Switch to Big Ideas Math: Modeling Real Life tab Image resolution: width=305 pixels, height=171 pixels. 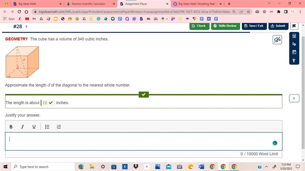click(197, 4)
